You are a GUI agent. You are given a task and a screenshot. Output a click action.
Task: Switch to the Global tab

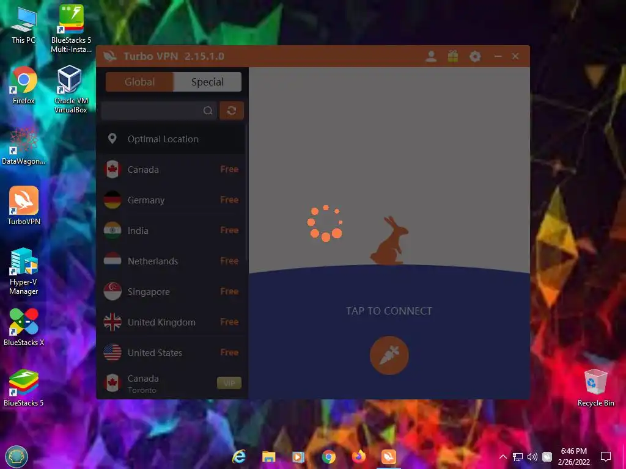(x=140, y=82)
